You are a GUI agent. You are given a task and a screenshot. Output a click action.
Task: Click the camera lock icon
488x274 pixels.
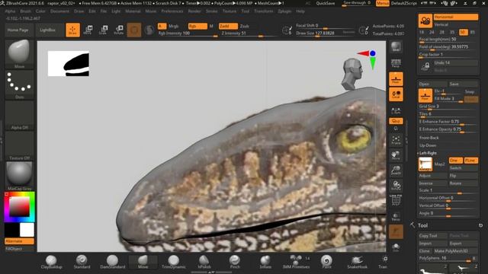[425, 66]
